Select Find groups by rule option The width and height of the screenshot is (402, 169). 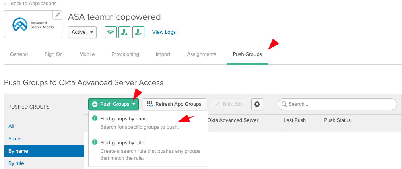coord(122,143)
